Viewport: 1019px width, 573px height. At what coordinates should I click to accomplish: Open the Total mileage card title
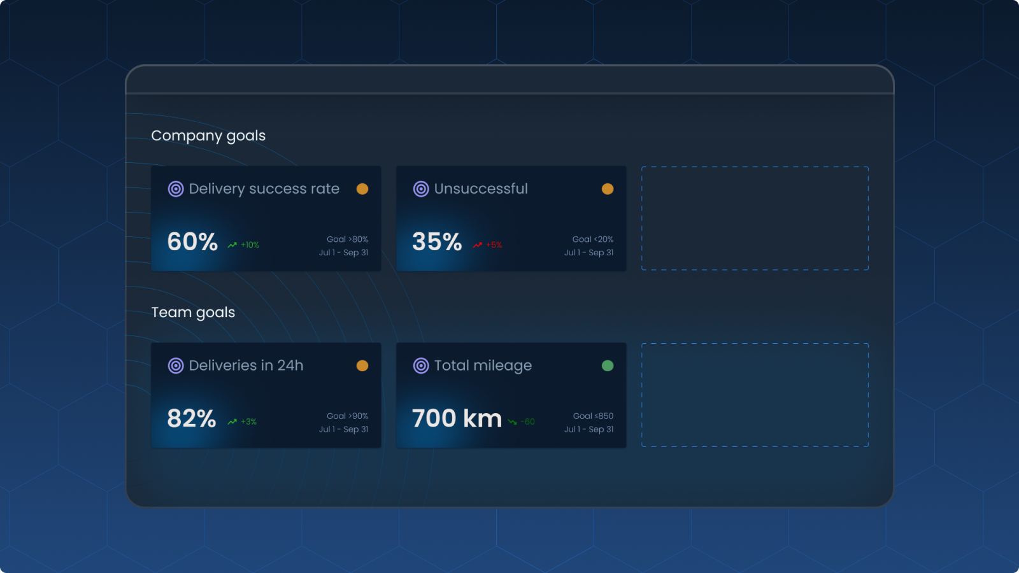click(483, 365)
